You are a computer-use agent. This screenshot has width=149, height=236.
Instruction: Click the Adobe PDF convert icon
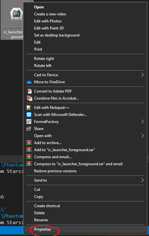click(29, 91)
